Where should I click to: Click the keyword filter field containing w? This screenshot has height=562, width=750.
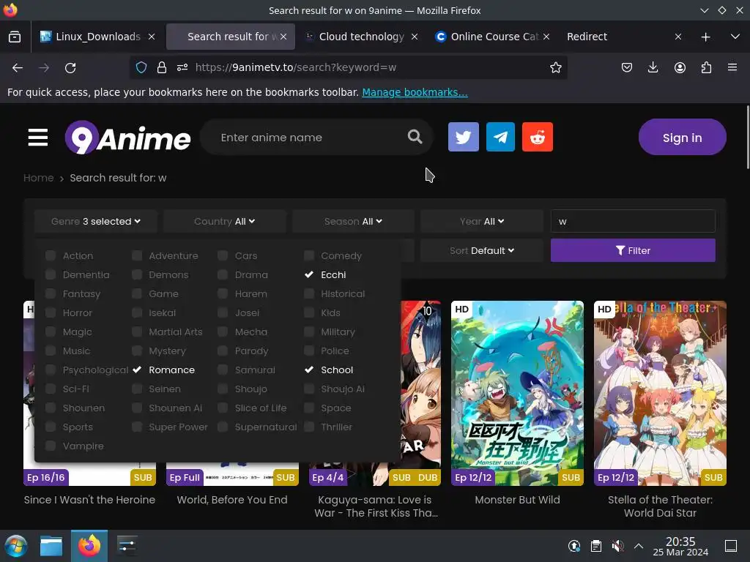(633, 221)
